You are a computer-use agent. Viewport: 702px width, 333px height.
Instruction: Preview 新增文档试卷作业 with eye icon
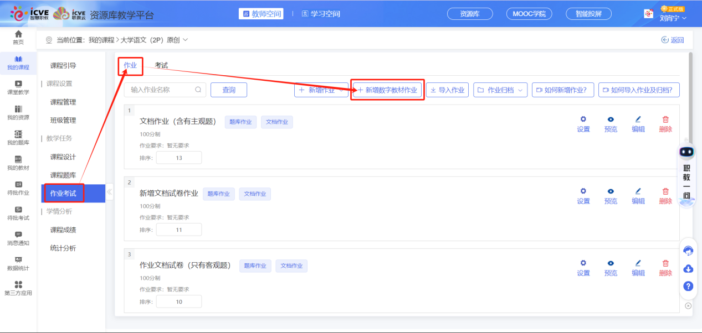coord(611,191)
